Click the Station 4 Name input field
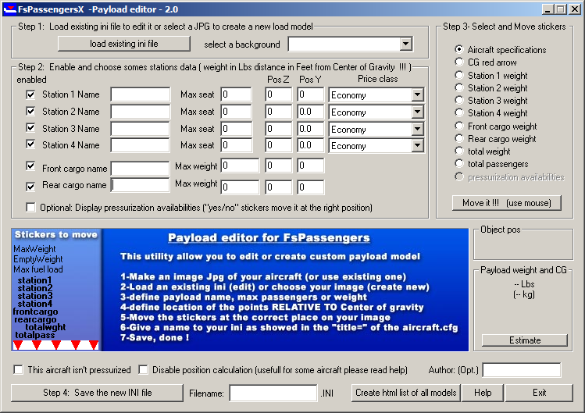585x413 pixels. pos(141,145)
